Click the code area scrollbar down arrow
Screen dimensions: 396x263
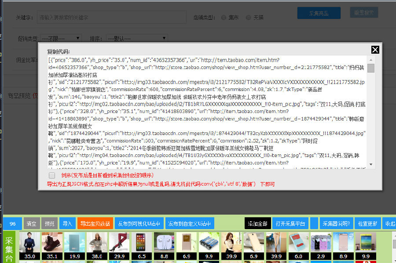[371, 164]
